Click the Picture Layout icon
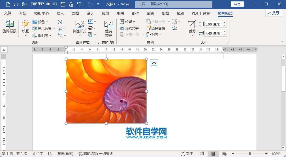 tap(90, 35)
